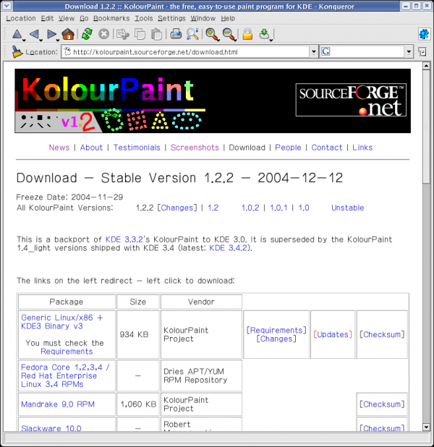This screenshot has height=447, width=434.
Task: Open Find with the magnifier-and-paper icon
Action: coord(192,34)
